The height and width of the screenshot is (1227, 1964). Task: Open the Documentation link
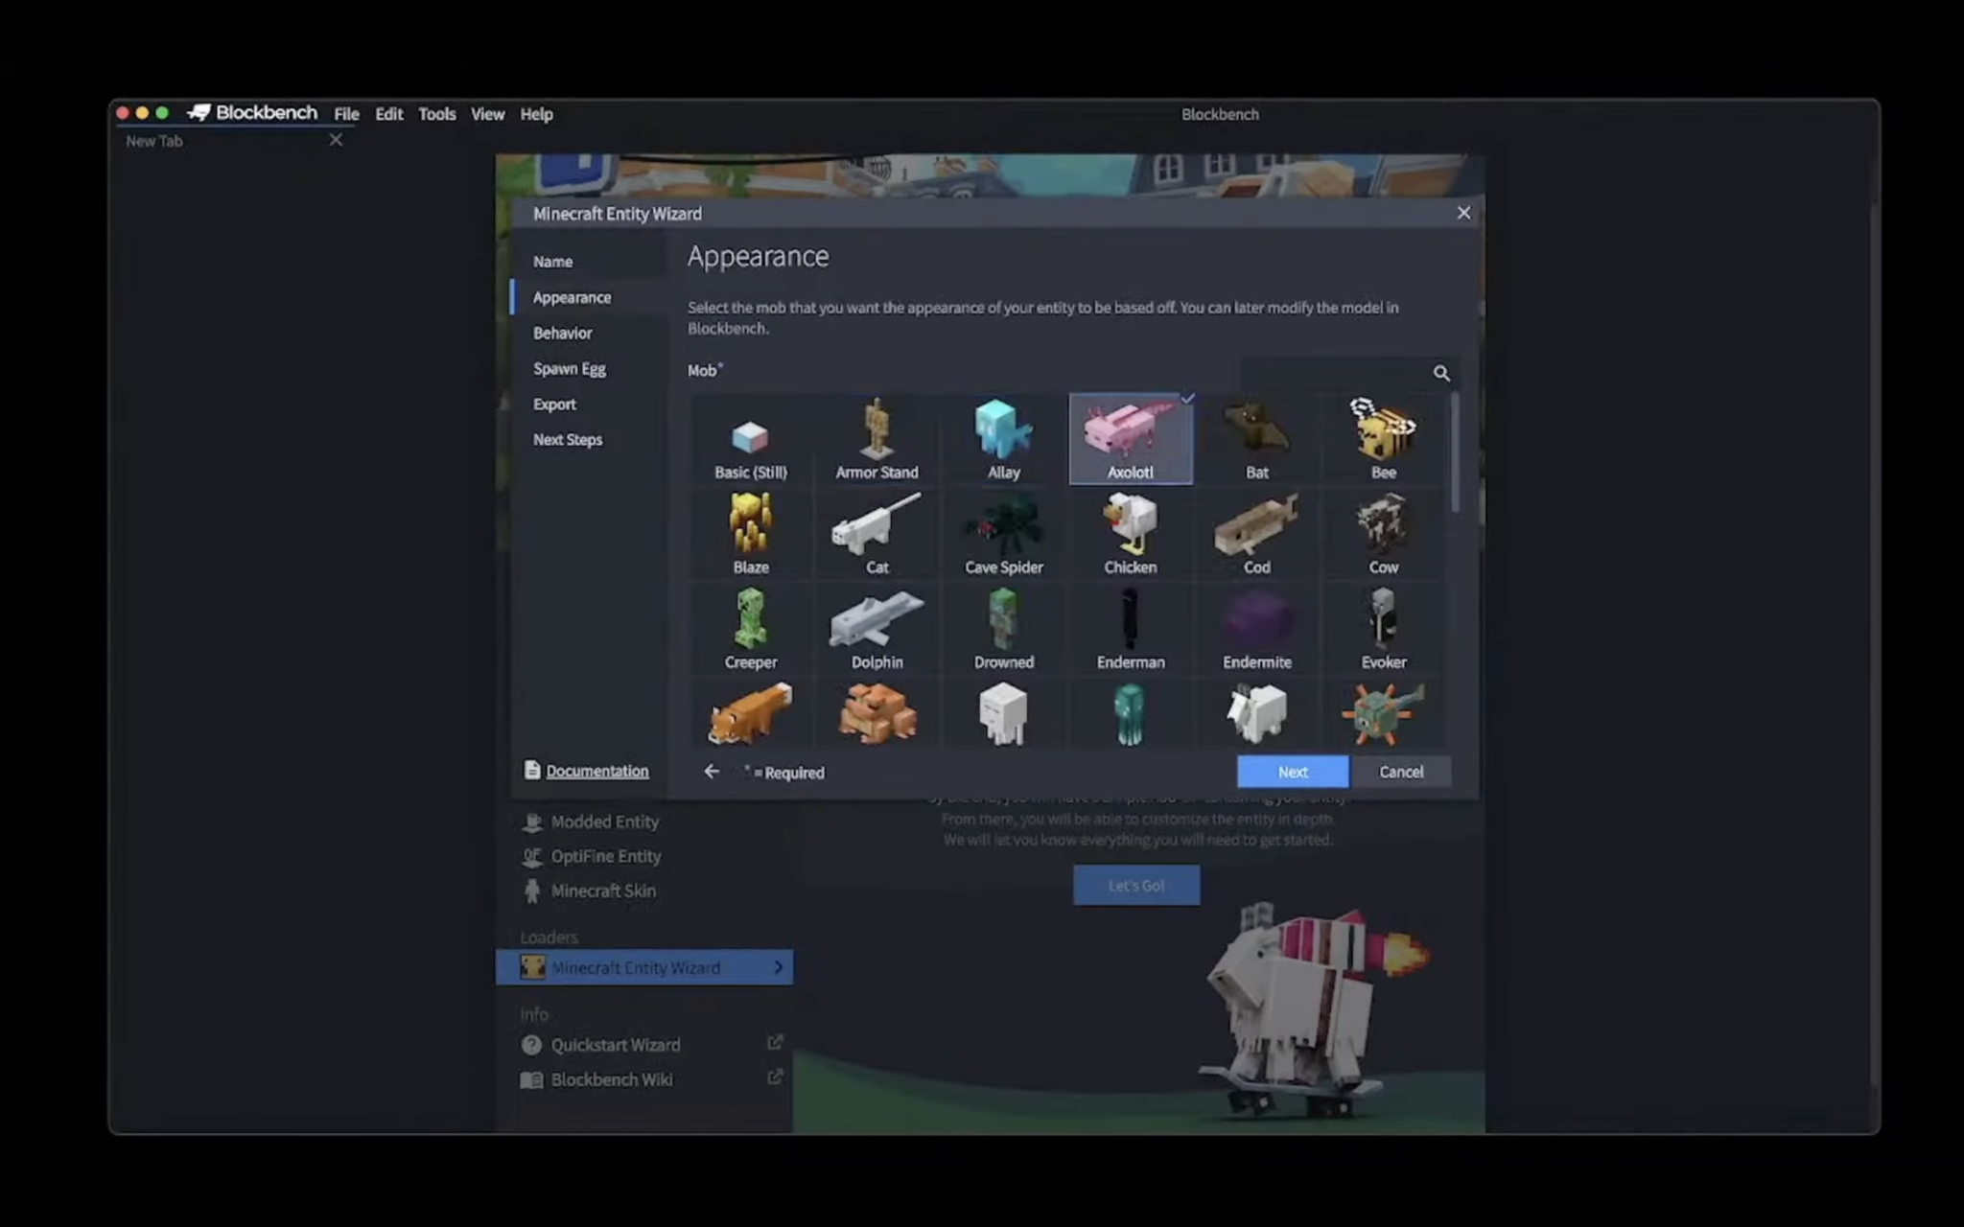pyautogui.click(x=596, y=770)
